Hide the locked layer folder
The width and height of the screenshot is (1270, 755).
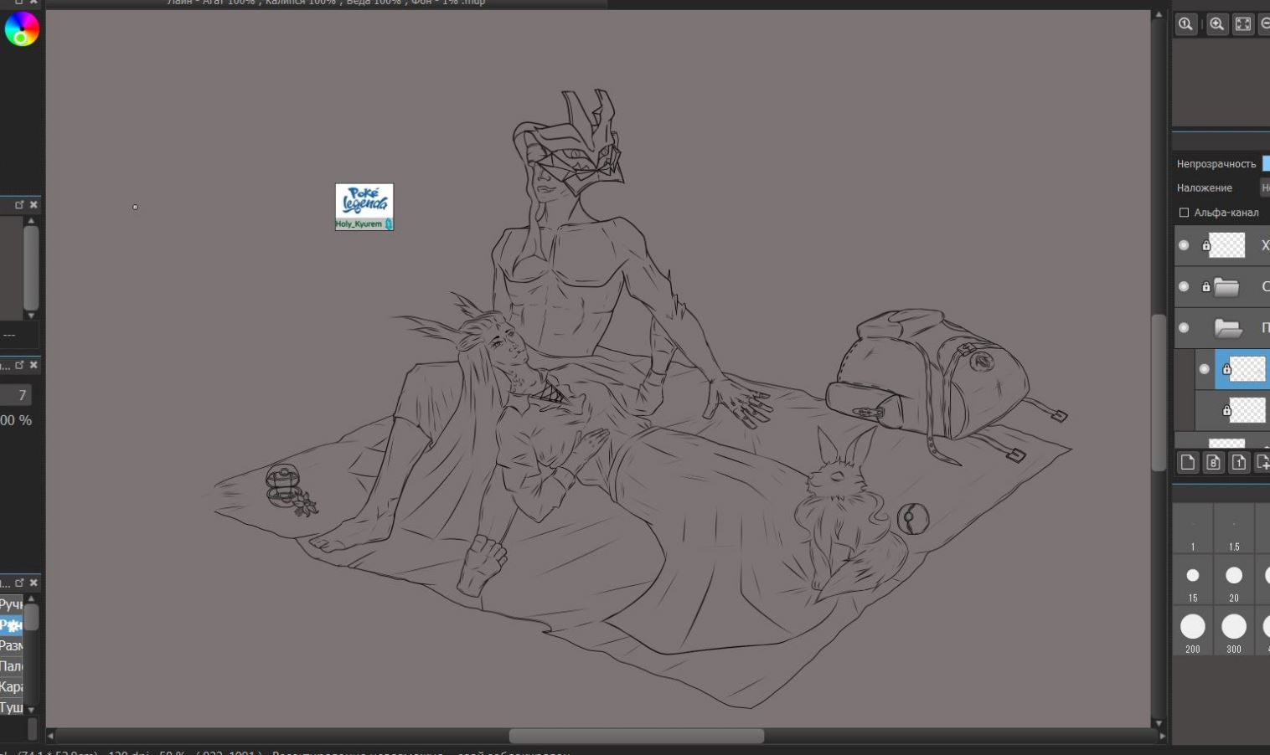tap(1184, 286)
